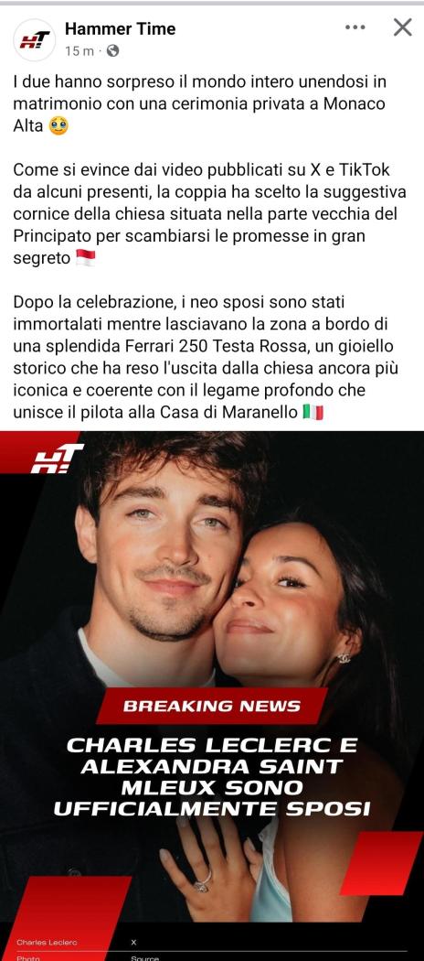The image size is (424, 961).
Task: Click the engagement ring in the photo
Action: point(203,882)
